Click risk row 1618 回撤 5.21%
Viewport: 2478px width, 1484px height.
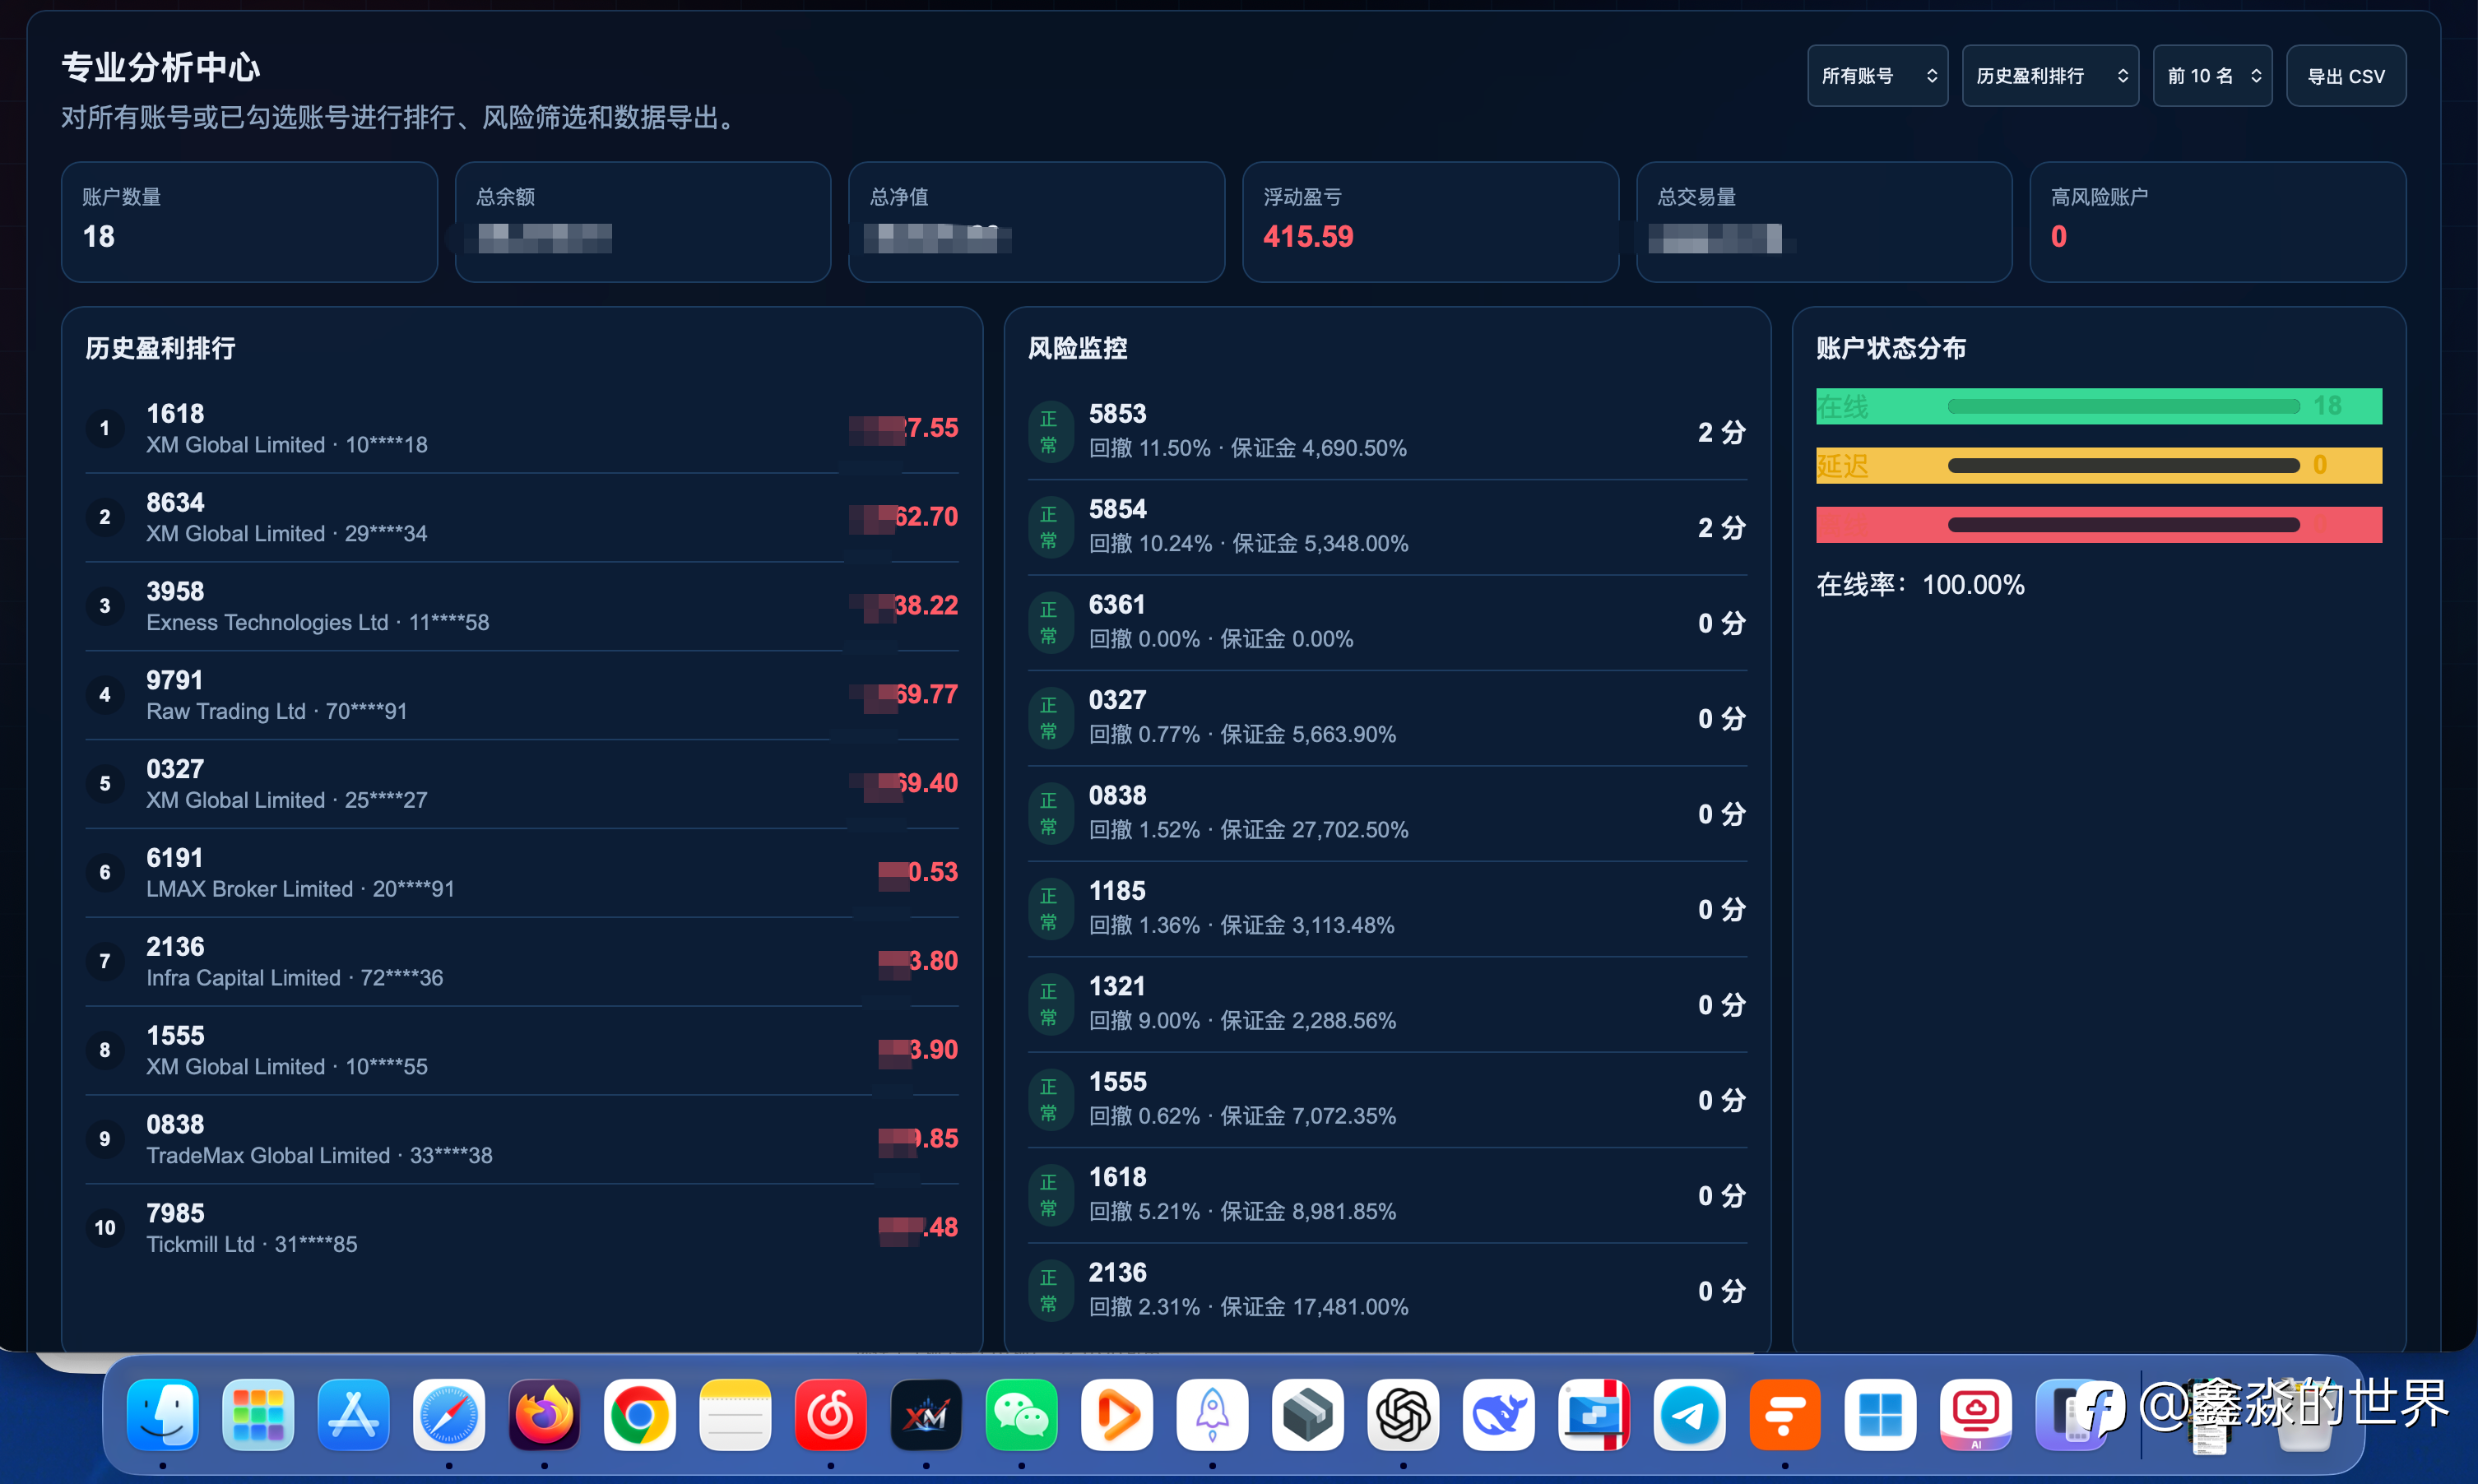(1388, 1195)
